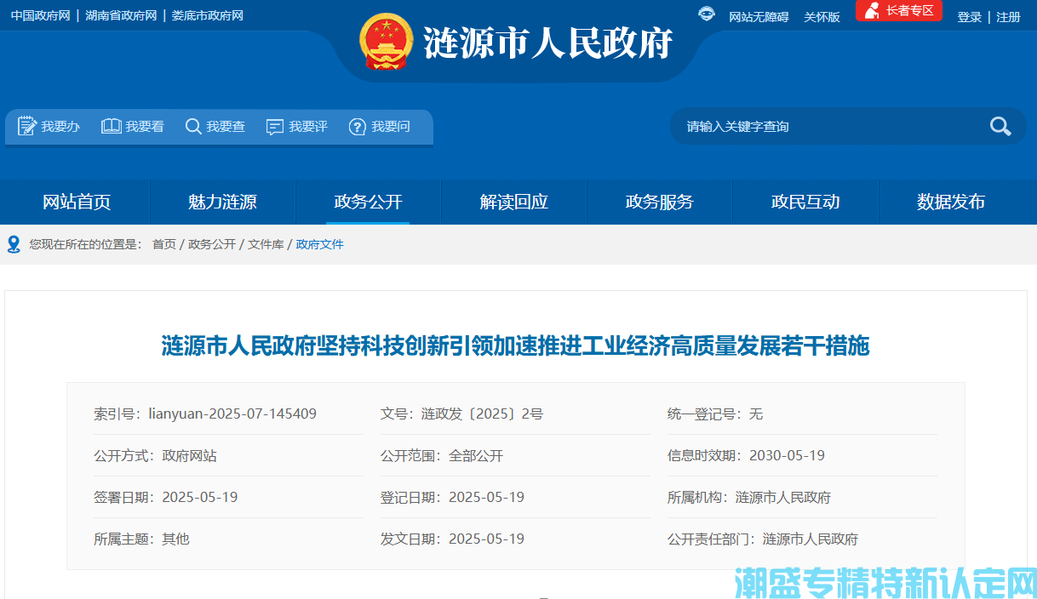This screenshot has height=599, width=1037.
Task: Click the 我要看 label text
Action: [x=145, y=126]
